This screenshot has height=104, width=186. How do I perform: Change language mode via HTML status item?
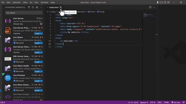166,103
